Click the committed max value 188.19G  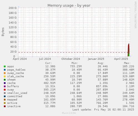pos(128,96)
